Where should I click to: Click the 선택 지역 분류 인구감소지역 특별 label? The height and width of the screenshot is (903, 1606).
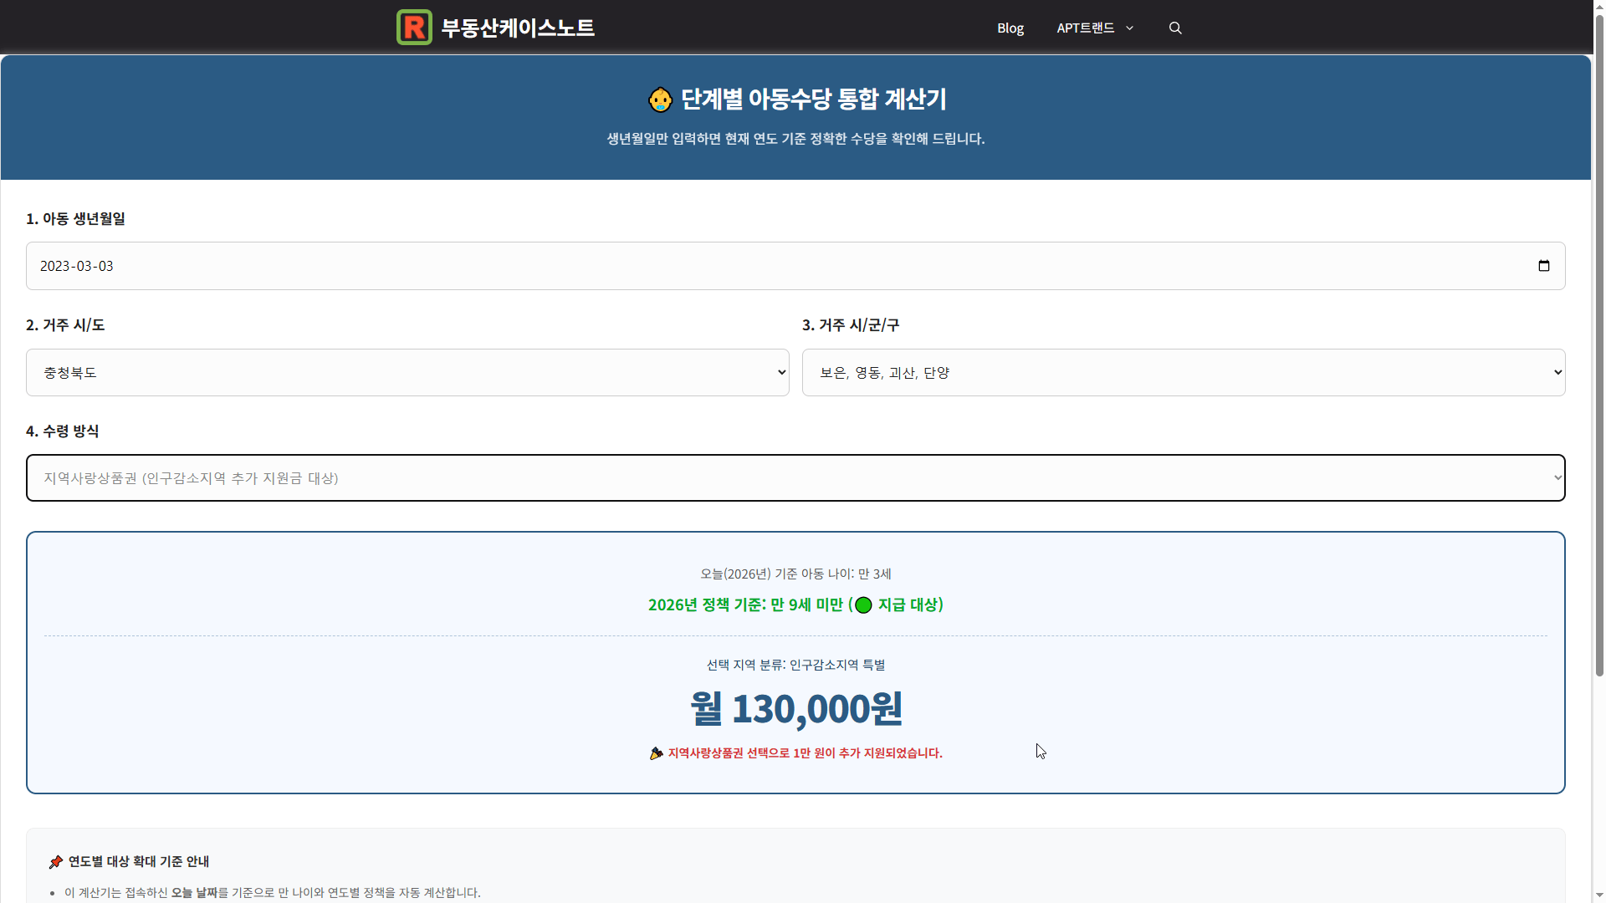click(x=795, y=665)
